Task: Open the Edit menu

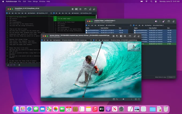Action: (x=24, y=2)
